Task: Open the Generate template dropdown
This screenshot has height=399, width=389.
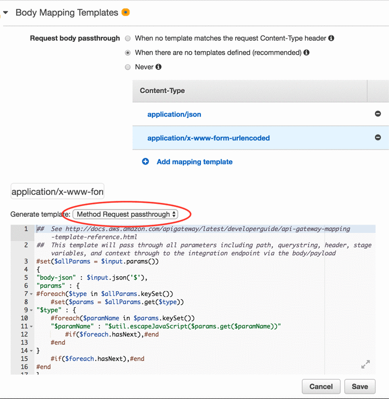Action: click(x=125, y=214)
